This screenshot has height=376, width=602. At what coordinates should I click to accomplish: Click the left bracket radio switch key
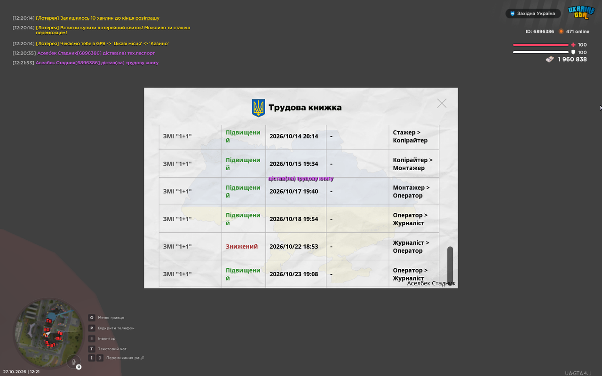pyautogui.click(x=92, y=358)
